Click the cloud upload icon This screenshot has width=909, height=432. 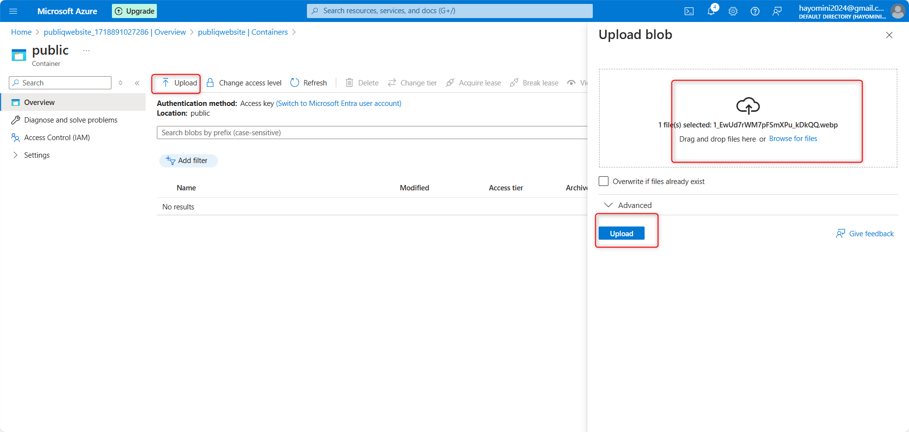[748, 106]
